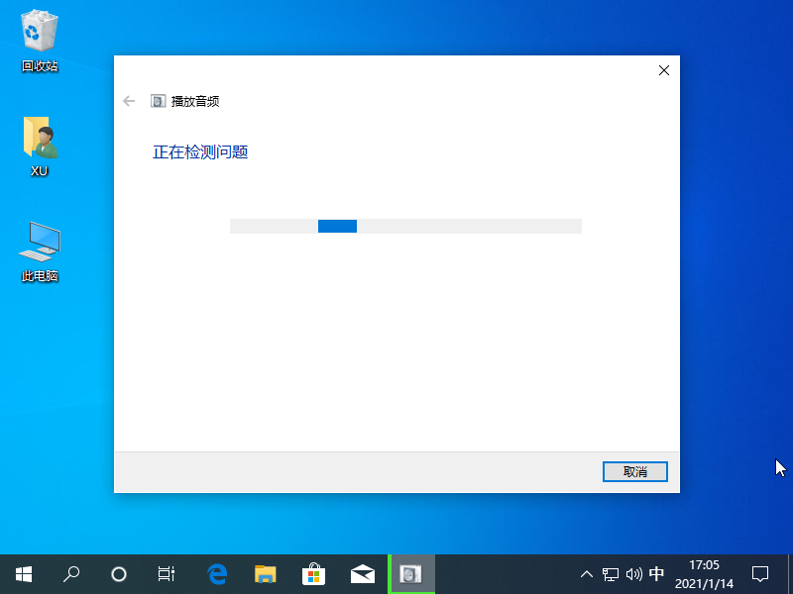Open Task View from the taskbar
The height and width of the screenshot is (594, 793).
click(166, 574)
